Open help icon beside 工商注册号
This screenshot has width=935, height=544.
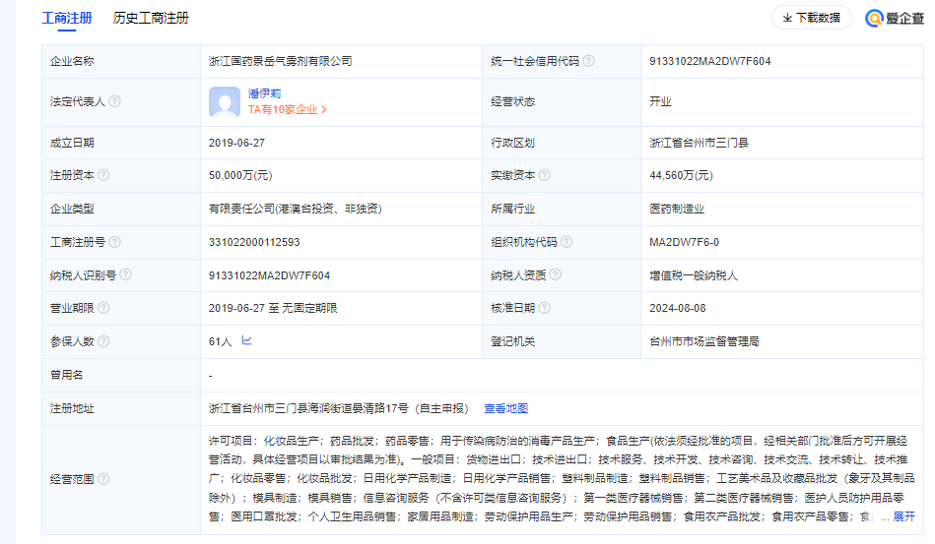[x=114, y=242]
